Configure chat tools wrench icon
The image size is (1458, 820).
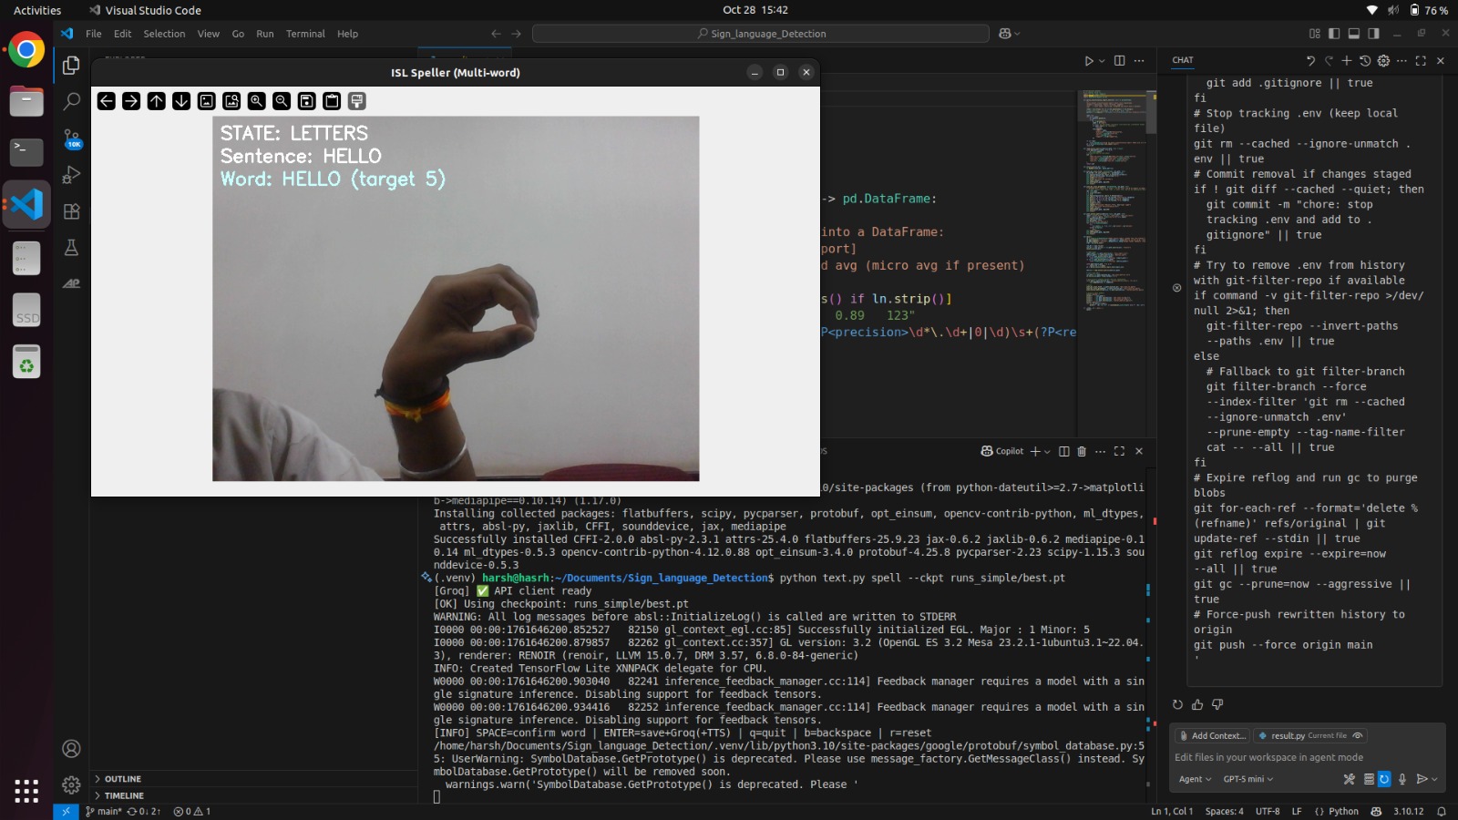click(1350, 779)
